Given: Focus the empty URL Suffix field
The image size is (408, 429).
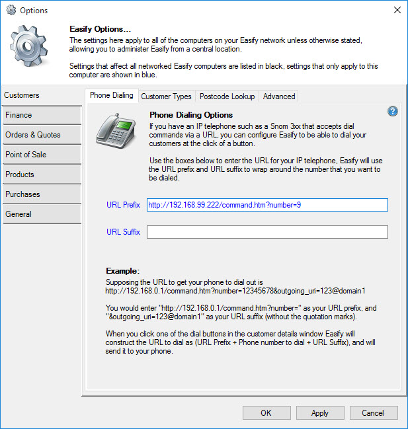Looking at the screenshot, I should [266, 232].
